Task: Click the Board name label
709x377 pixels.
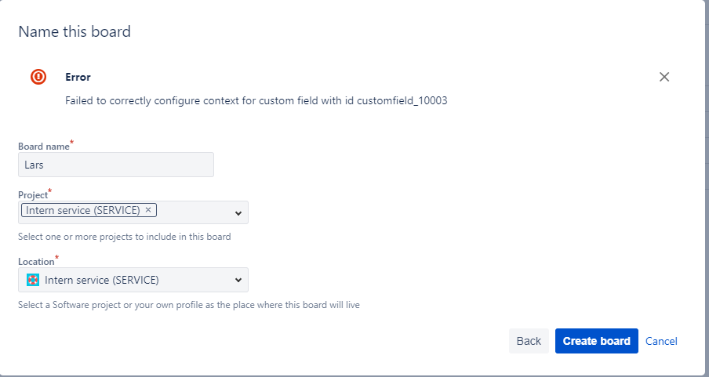Action: [x=44, y=146]
